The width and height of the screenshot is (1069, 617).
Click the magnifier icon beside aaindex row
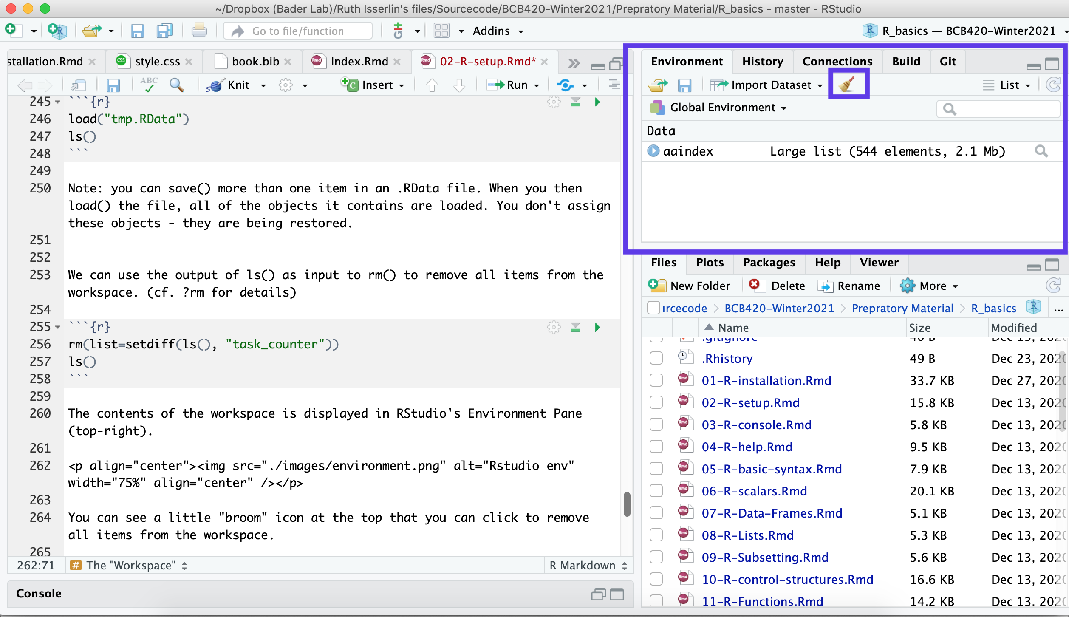(1041, 151)
